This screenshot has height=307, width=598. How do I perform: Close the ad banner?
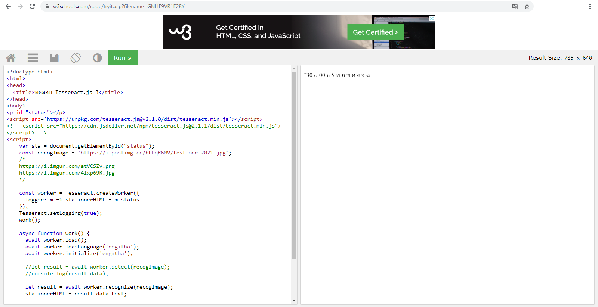click(432, 18)
